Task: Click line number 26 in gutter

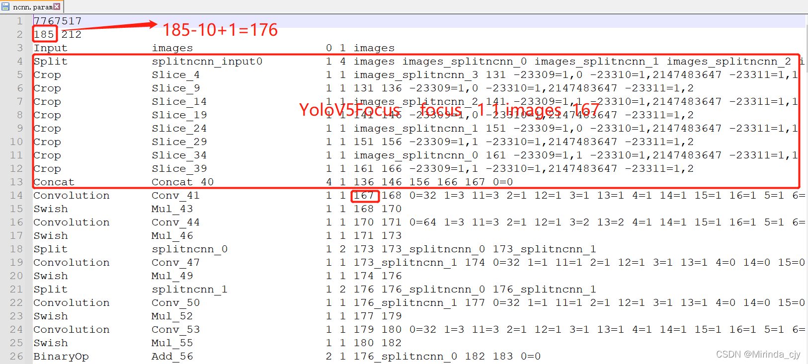Action: click(16, 357)
